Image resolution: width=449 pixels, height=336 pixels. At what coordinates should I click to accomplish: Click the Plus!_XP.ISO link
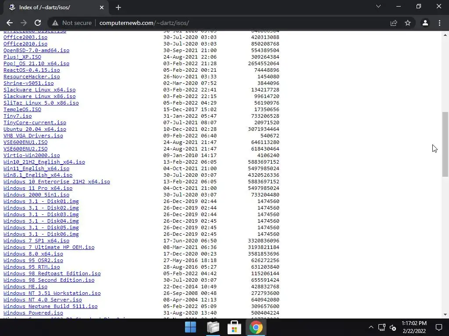coord(22,57)
